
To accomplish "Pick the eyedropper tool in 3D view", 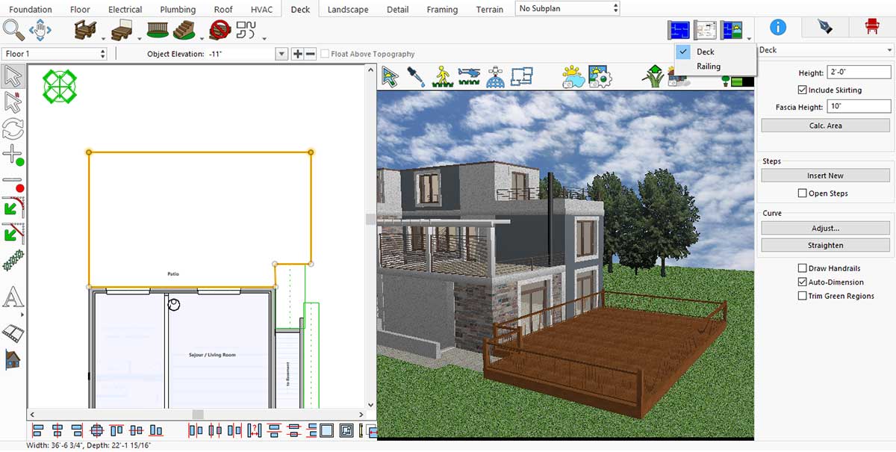I will pyautogui.click(x=414, y=76).
